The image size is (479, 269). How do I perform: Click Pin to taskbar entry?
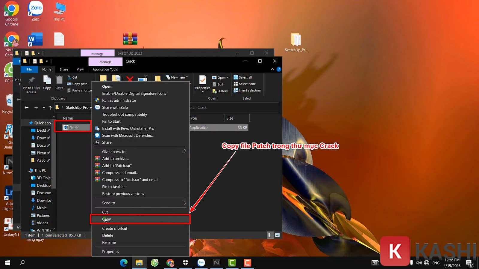click(140, 187)
